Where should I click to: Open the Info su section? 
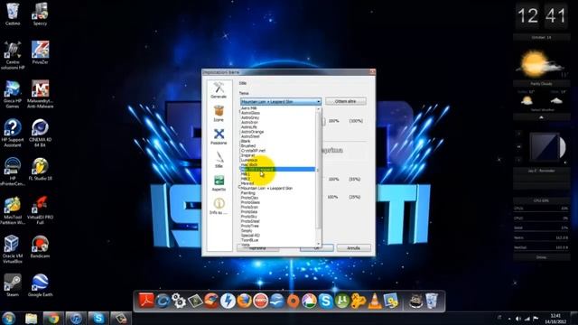pos(219,207)
